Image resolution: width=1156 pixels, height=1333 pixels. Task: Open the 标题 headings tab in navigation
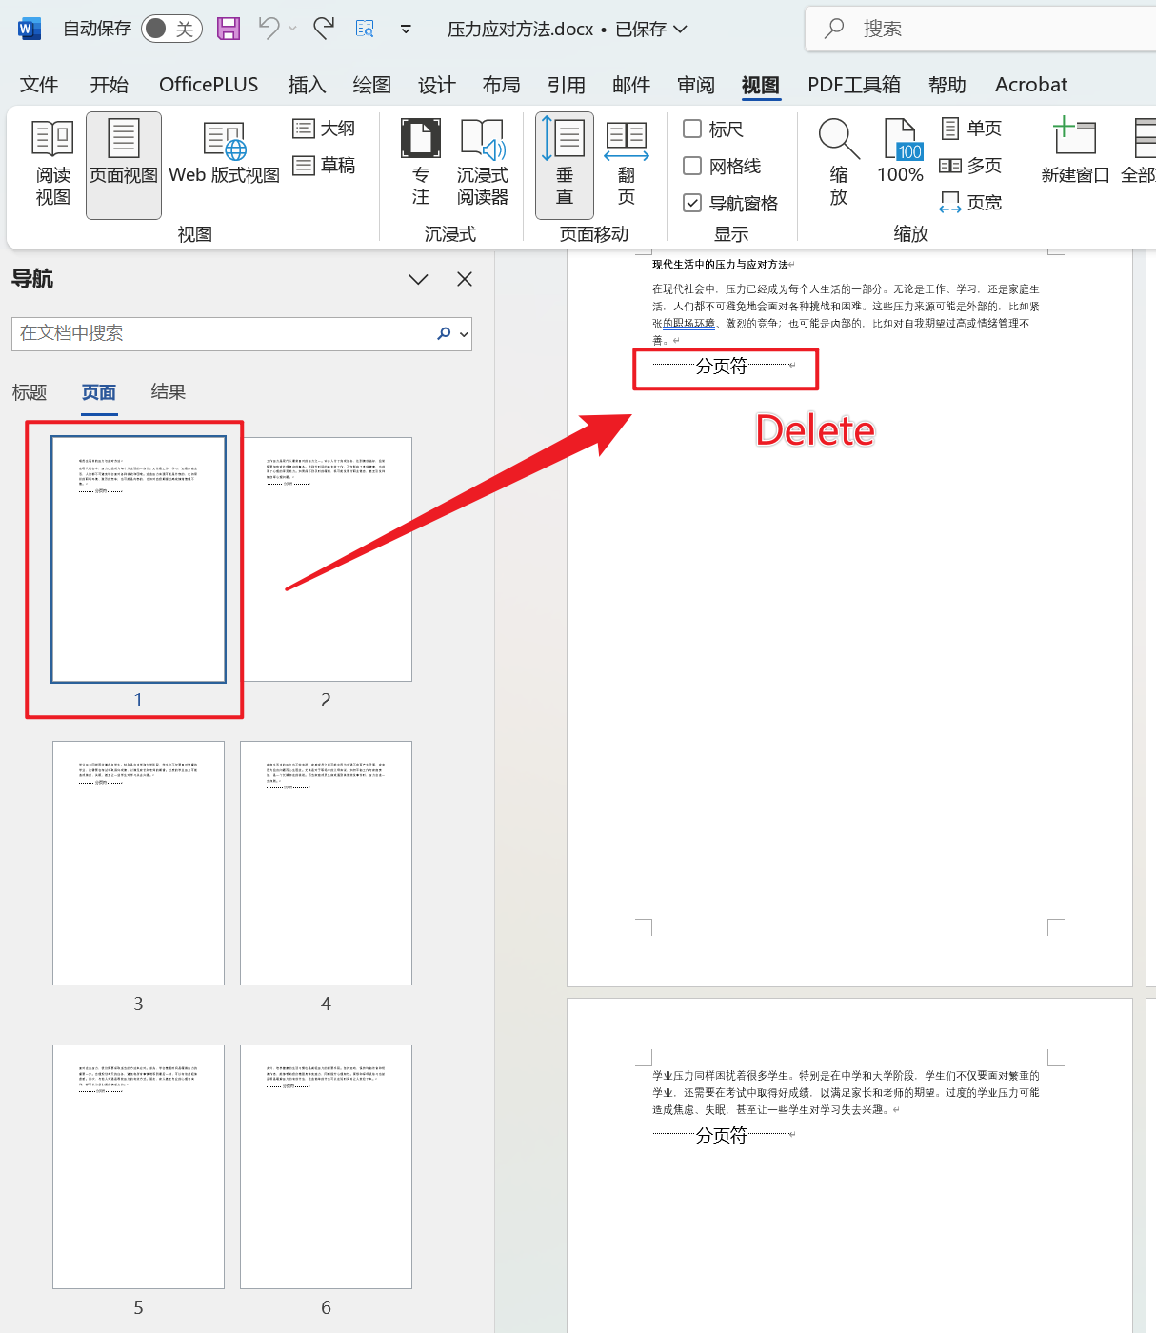coord(30,391)
